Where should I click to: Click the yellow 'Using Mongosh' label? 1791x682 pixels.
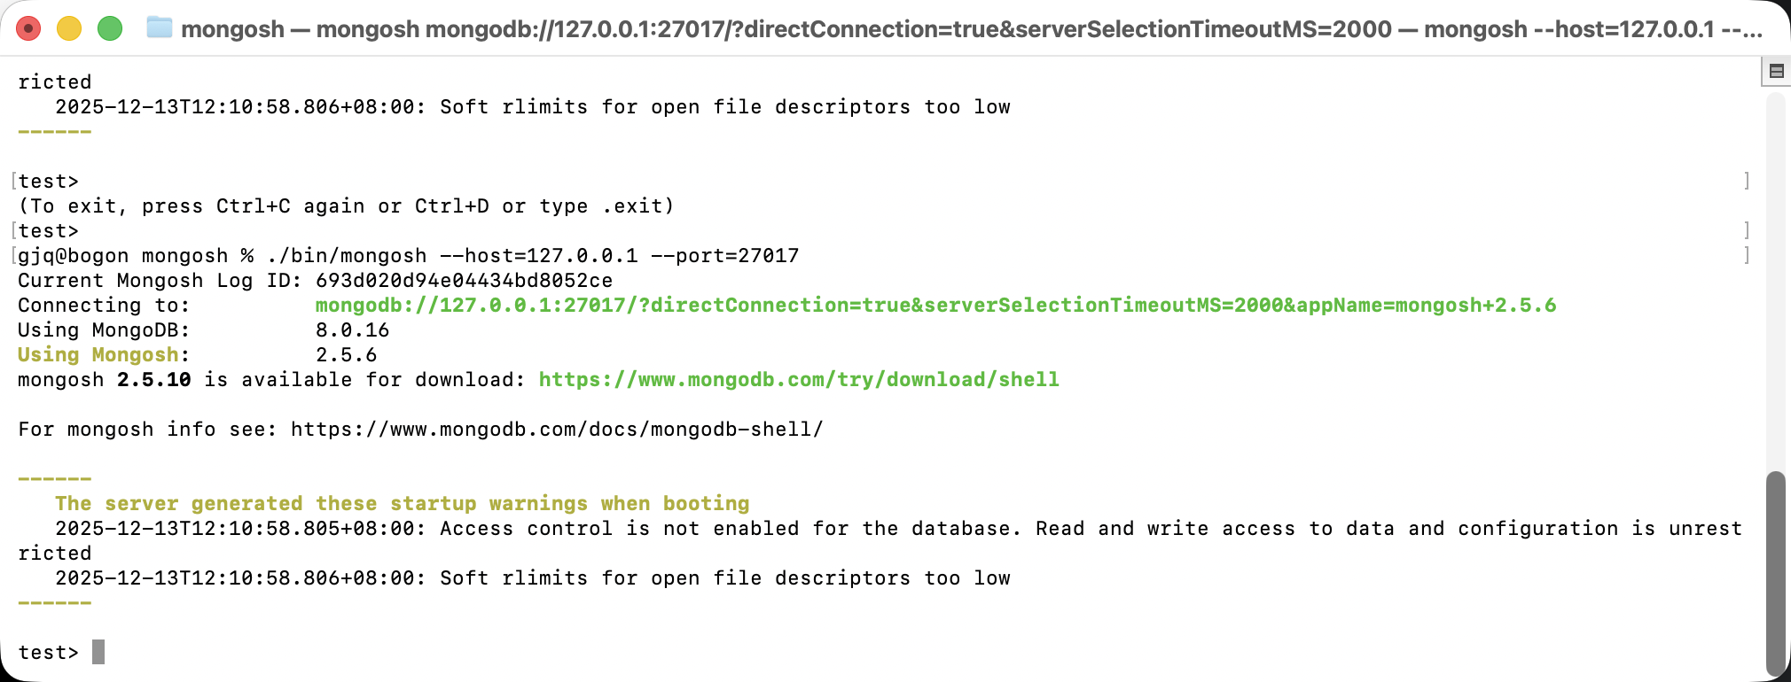tap(98, 355)
